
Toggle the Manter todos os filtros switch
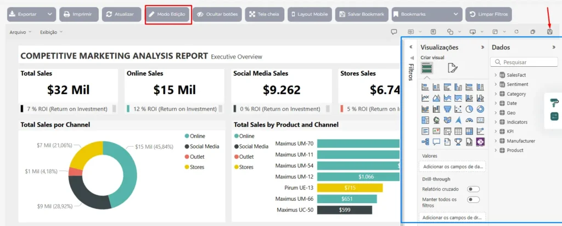coord(473,200)
